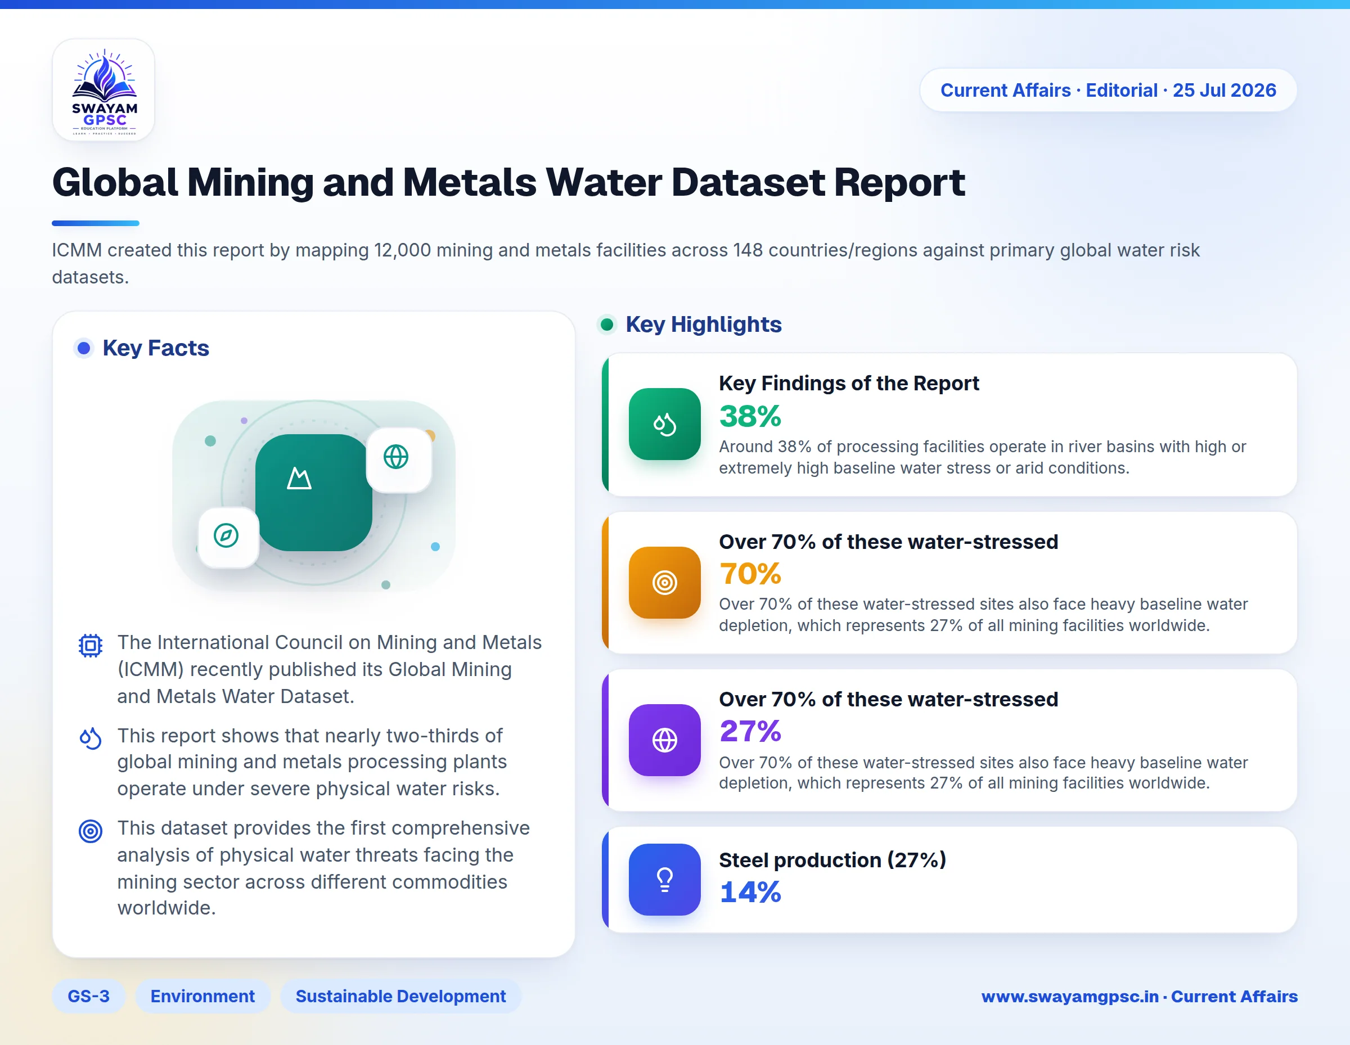Click the main report title heading
Screen dimensions: 1350x1045
(x=508, y=182)
